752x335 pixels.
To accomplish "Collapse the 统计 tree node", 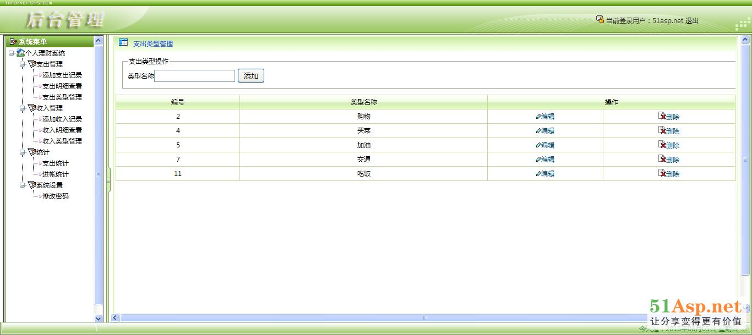I will click(23, 152).
